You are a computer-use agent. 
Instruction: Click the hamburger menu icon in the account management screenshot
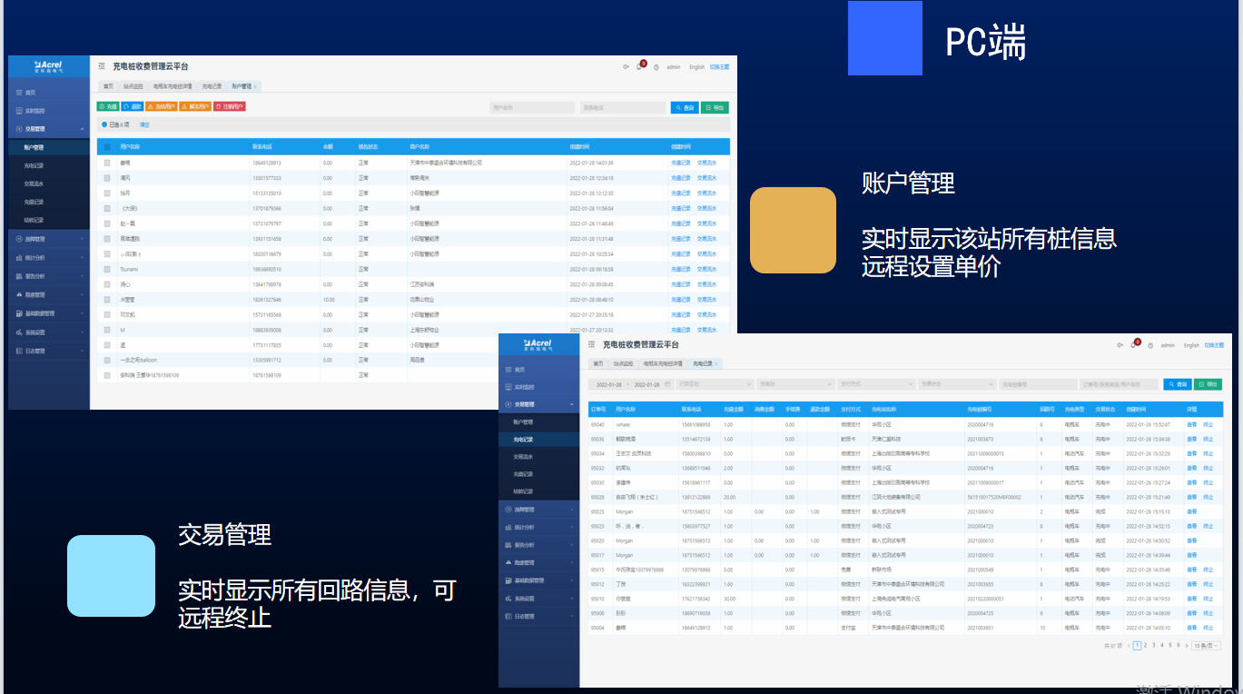(102, 66)
